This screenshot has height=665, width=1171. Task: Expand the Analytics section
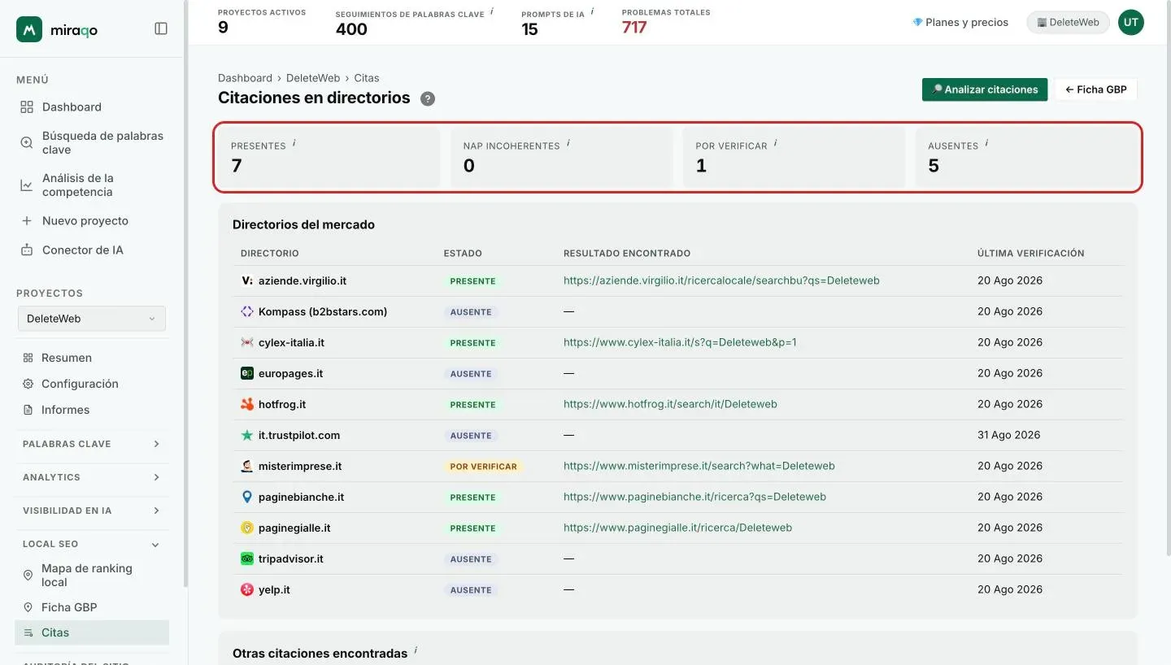92,477
